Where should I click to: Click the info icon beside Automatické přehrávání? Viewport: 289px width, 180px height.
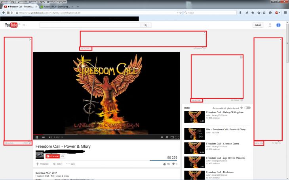pyautogui.click(x=241, y=108)
